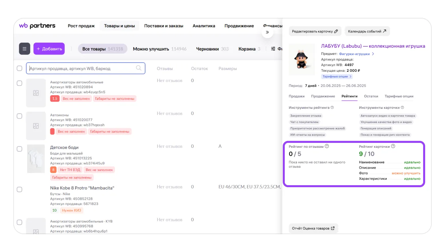Click the search magnifier icon
445x252 pixels.
[139, 68]
